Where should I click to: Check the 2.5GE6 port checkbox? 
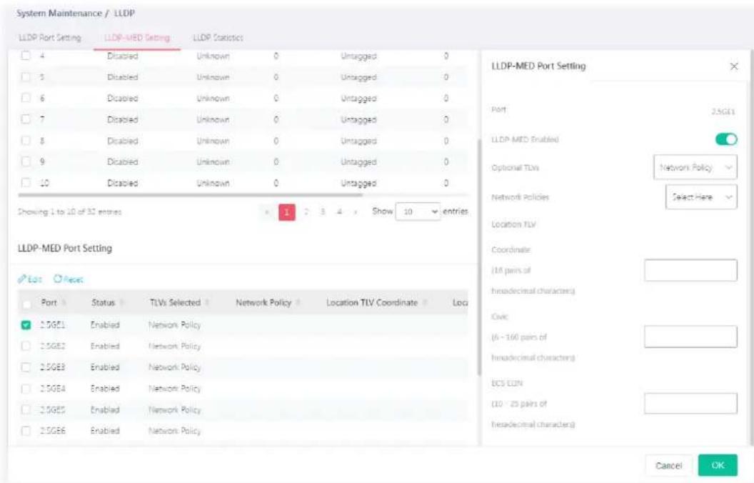pos(26,431)
